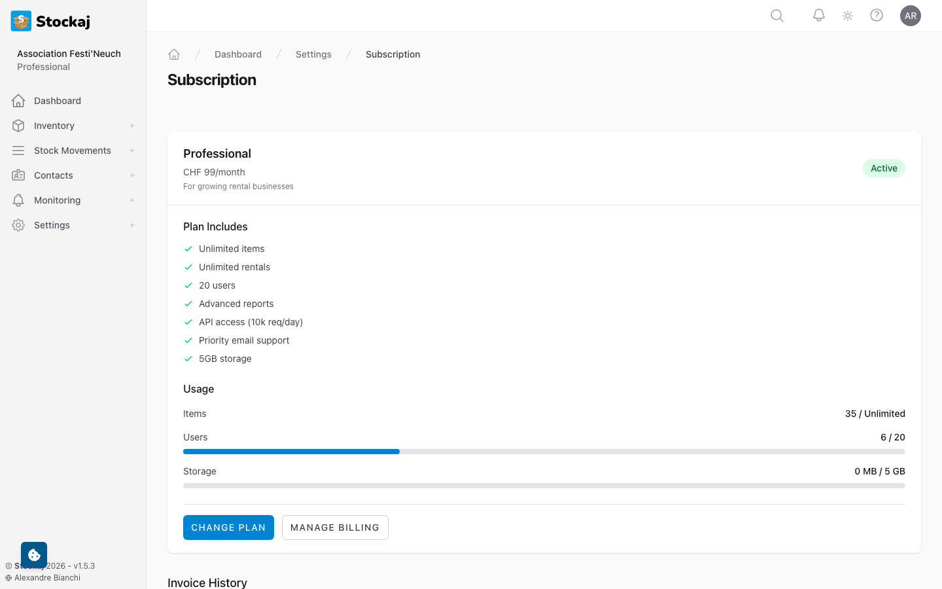Screen dimensions: 942x589
Task: Click the Storage usage progress bar
Action: pyautogui.click(x=544, y=486)
